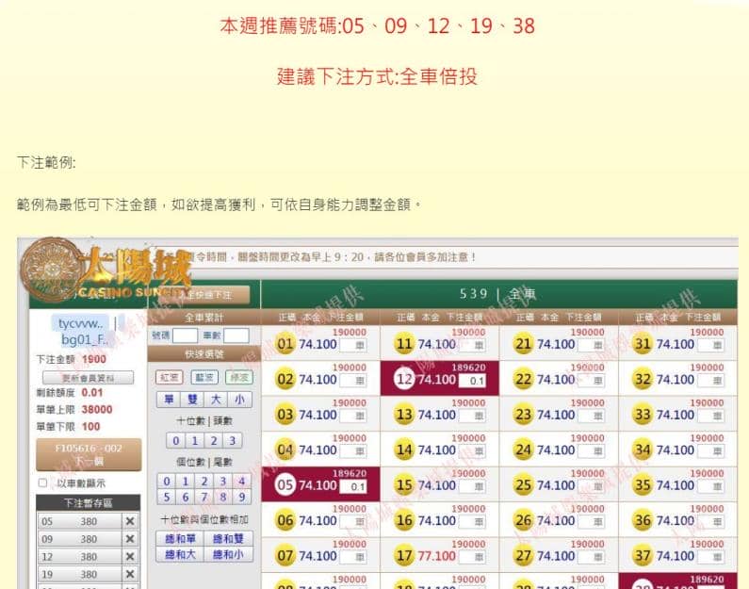Click the yellow ball number 07
749x589 pixels.
285,556
